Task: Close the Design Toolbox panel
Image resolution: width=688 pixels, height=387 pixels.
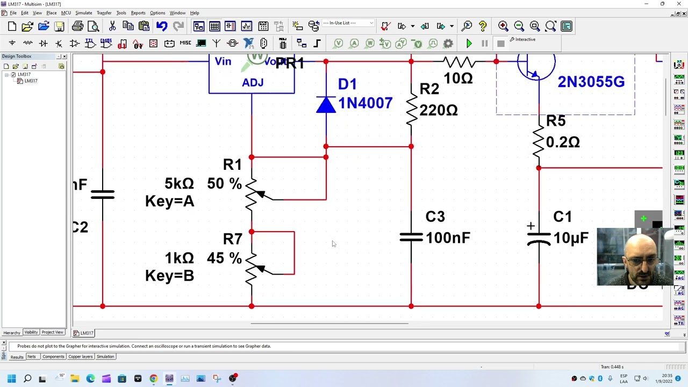Action: point(64,56)
